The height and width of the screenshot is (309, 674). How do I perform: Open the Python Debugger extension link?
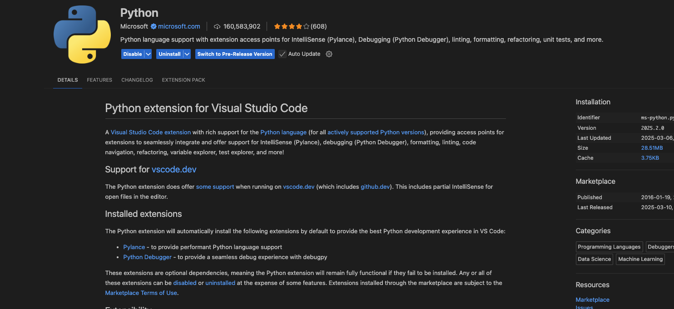click(x=148, y=257)
